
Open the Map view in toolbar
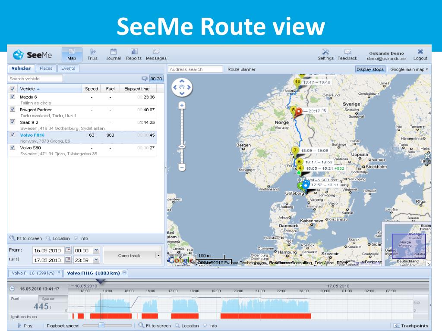[x=72, y=55]
